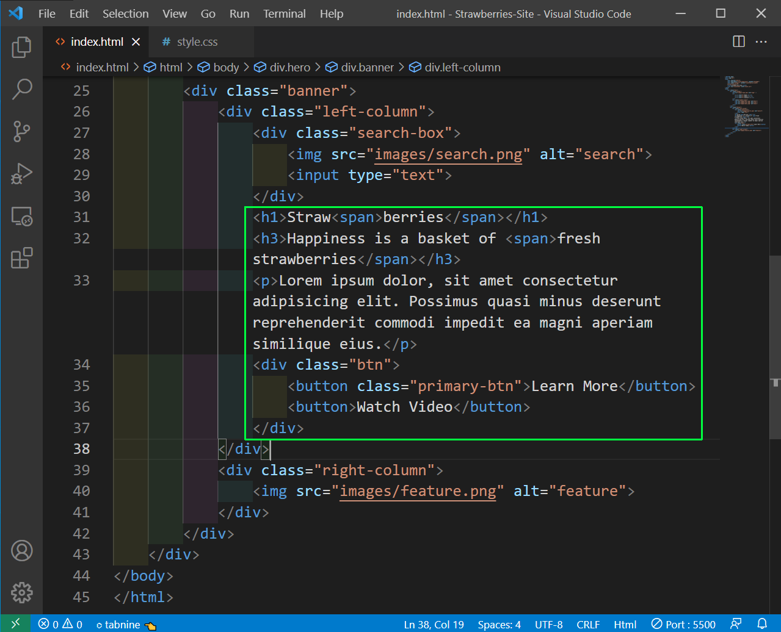Click the closing html tag on line 45
Image resolution: width=781 pixels, height=632 pixels.
143,597
